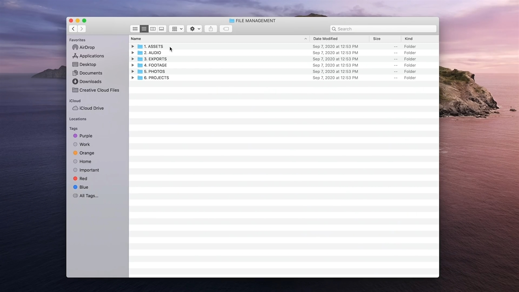The width and height of the screenshot is (519, 292).
Task: Open Downloads from the Favorites sidebar
Action: pos(90,82)
